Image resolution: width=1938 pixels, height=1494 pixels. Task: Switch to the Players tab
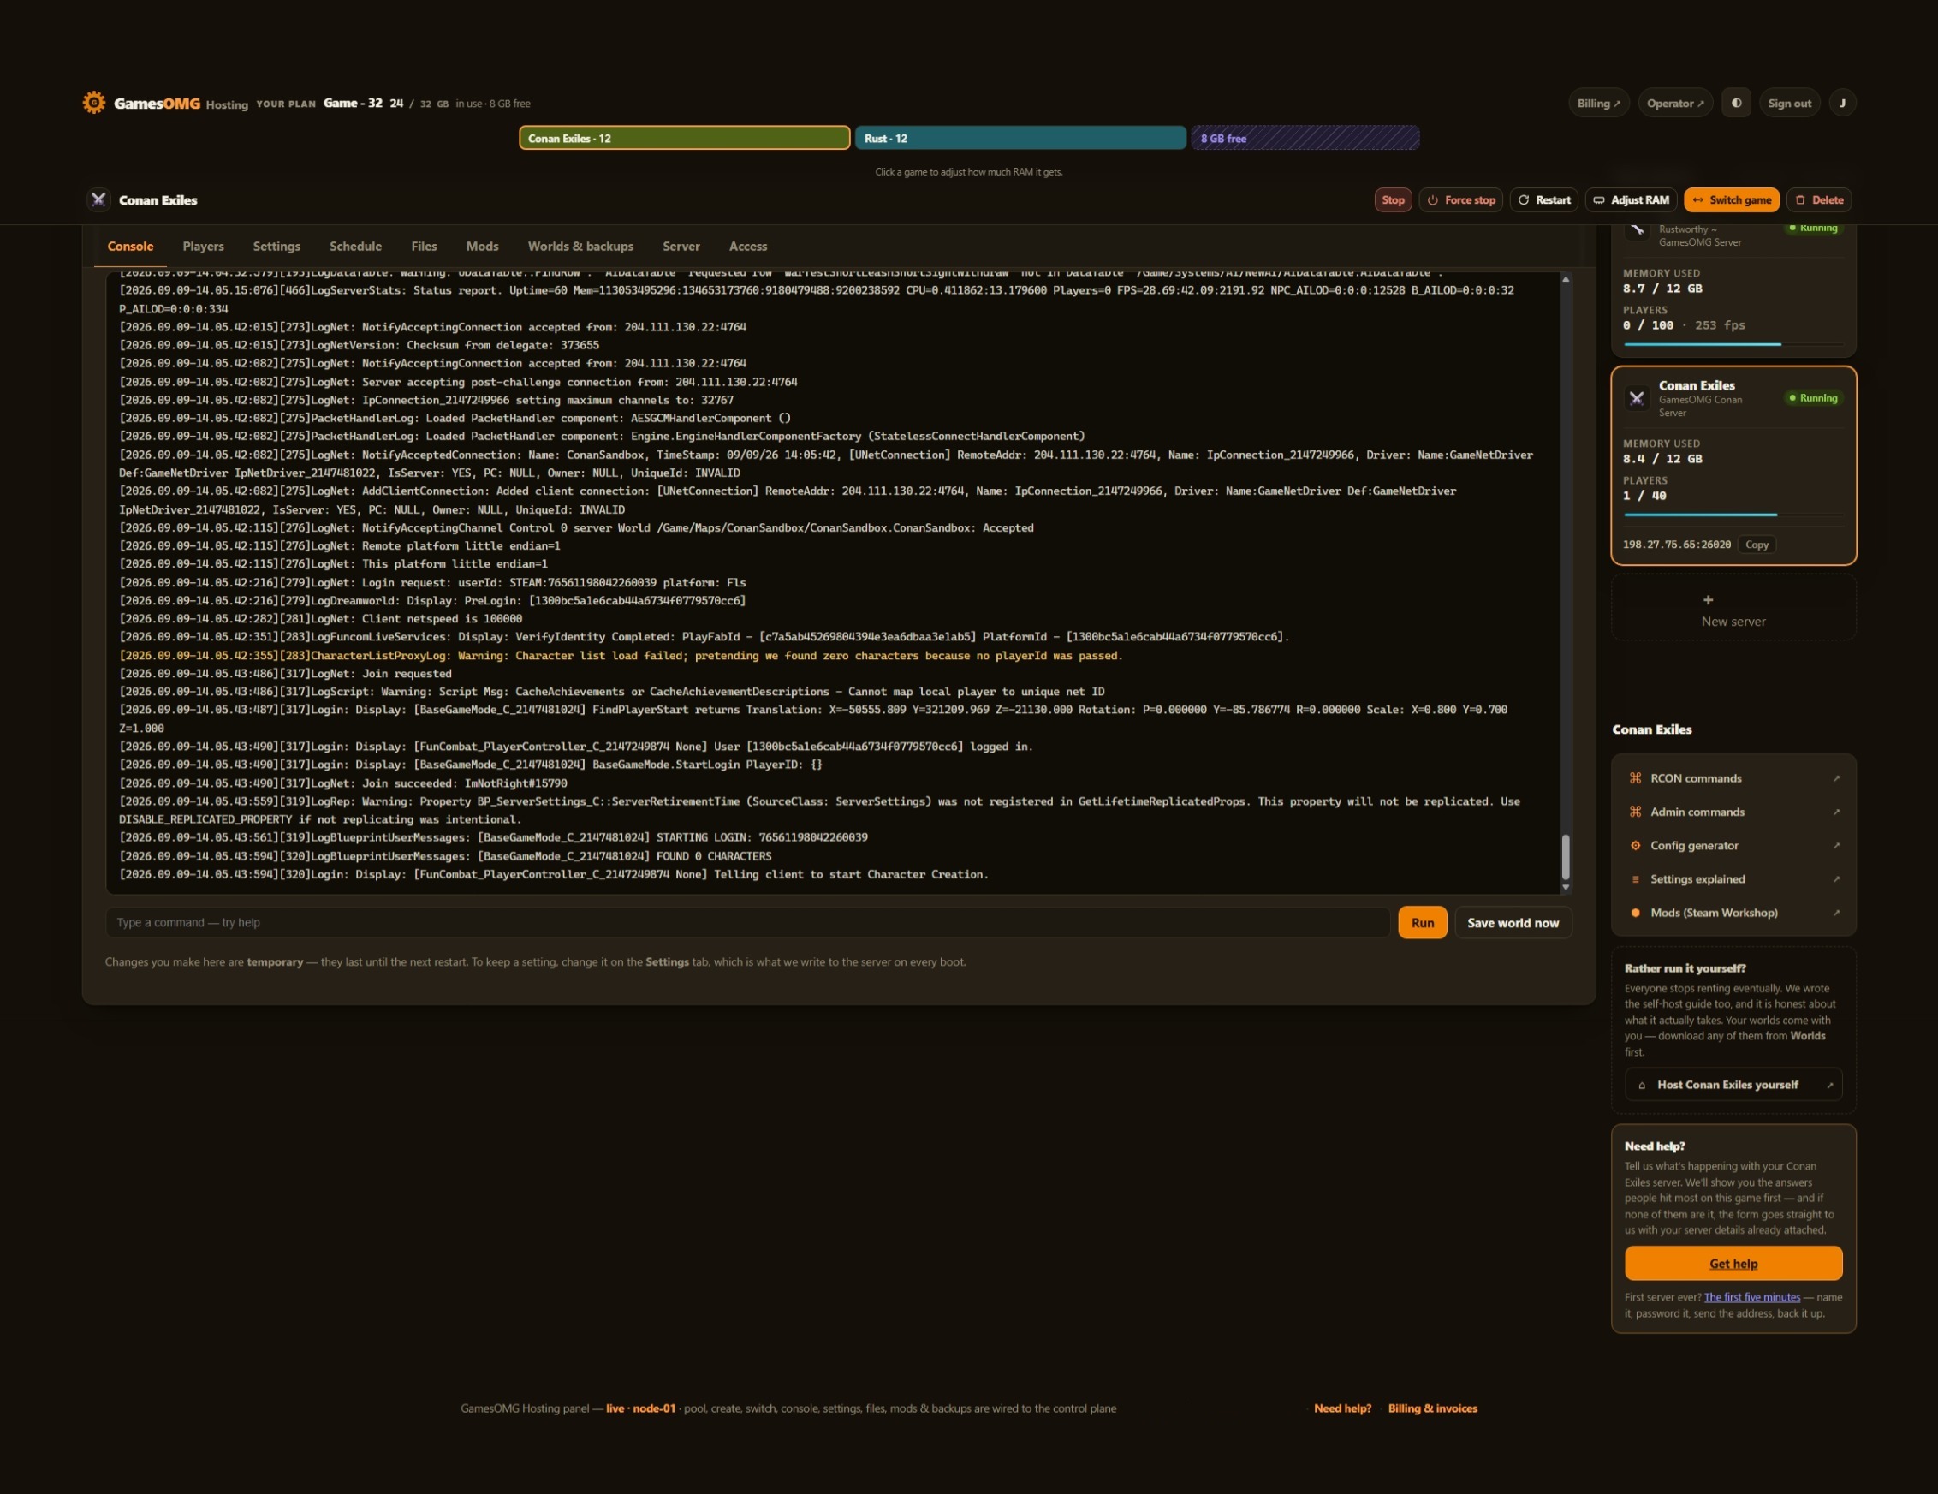pos(203,246)
